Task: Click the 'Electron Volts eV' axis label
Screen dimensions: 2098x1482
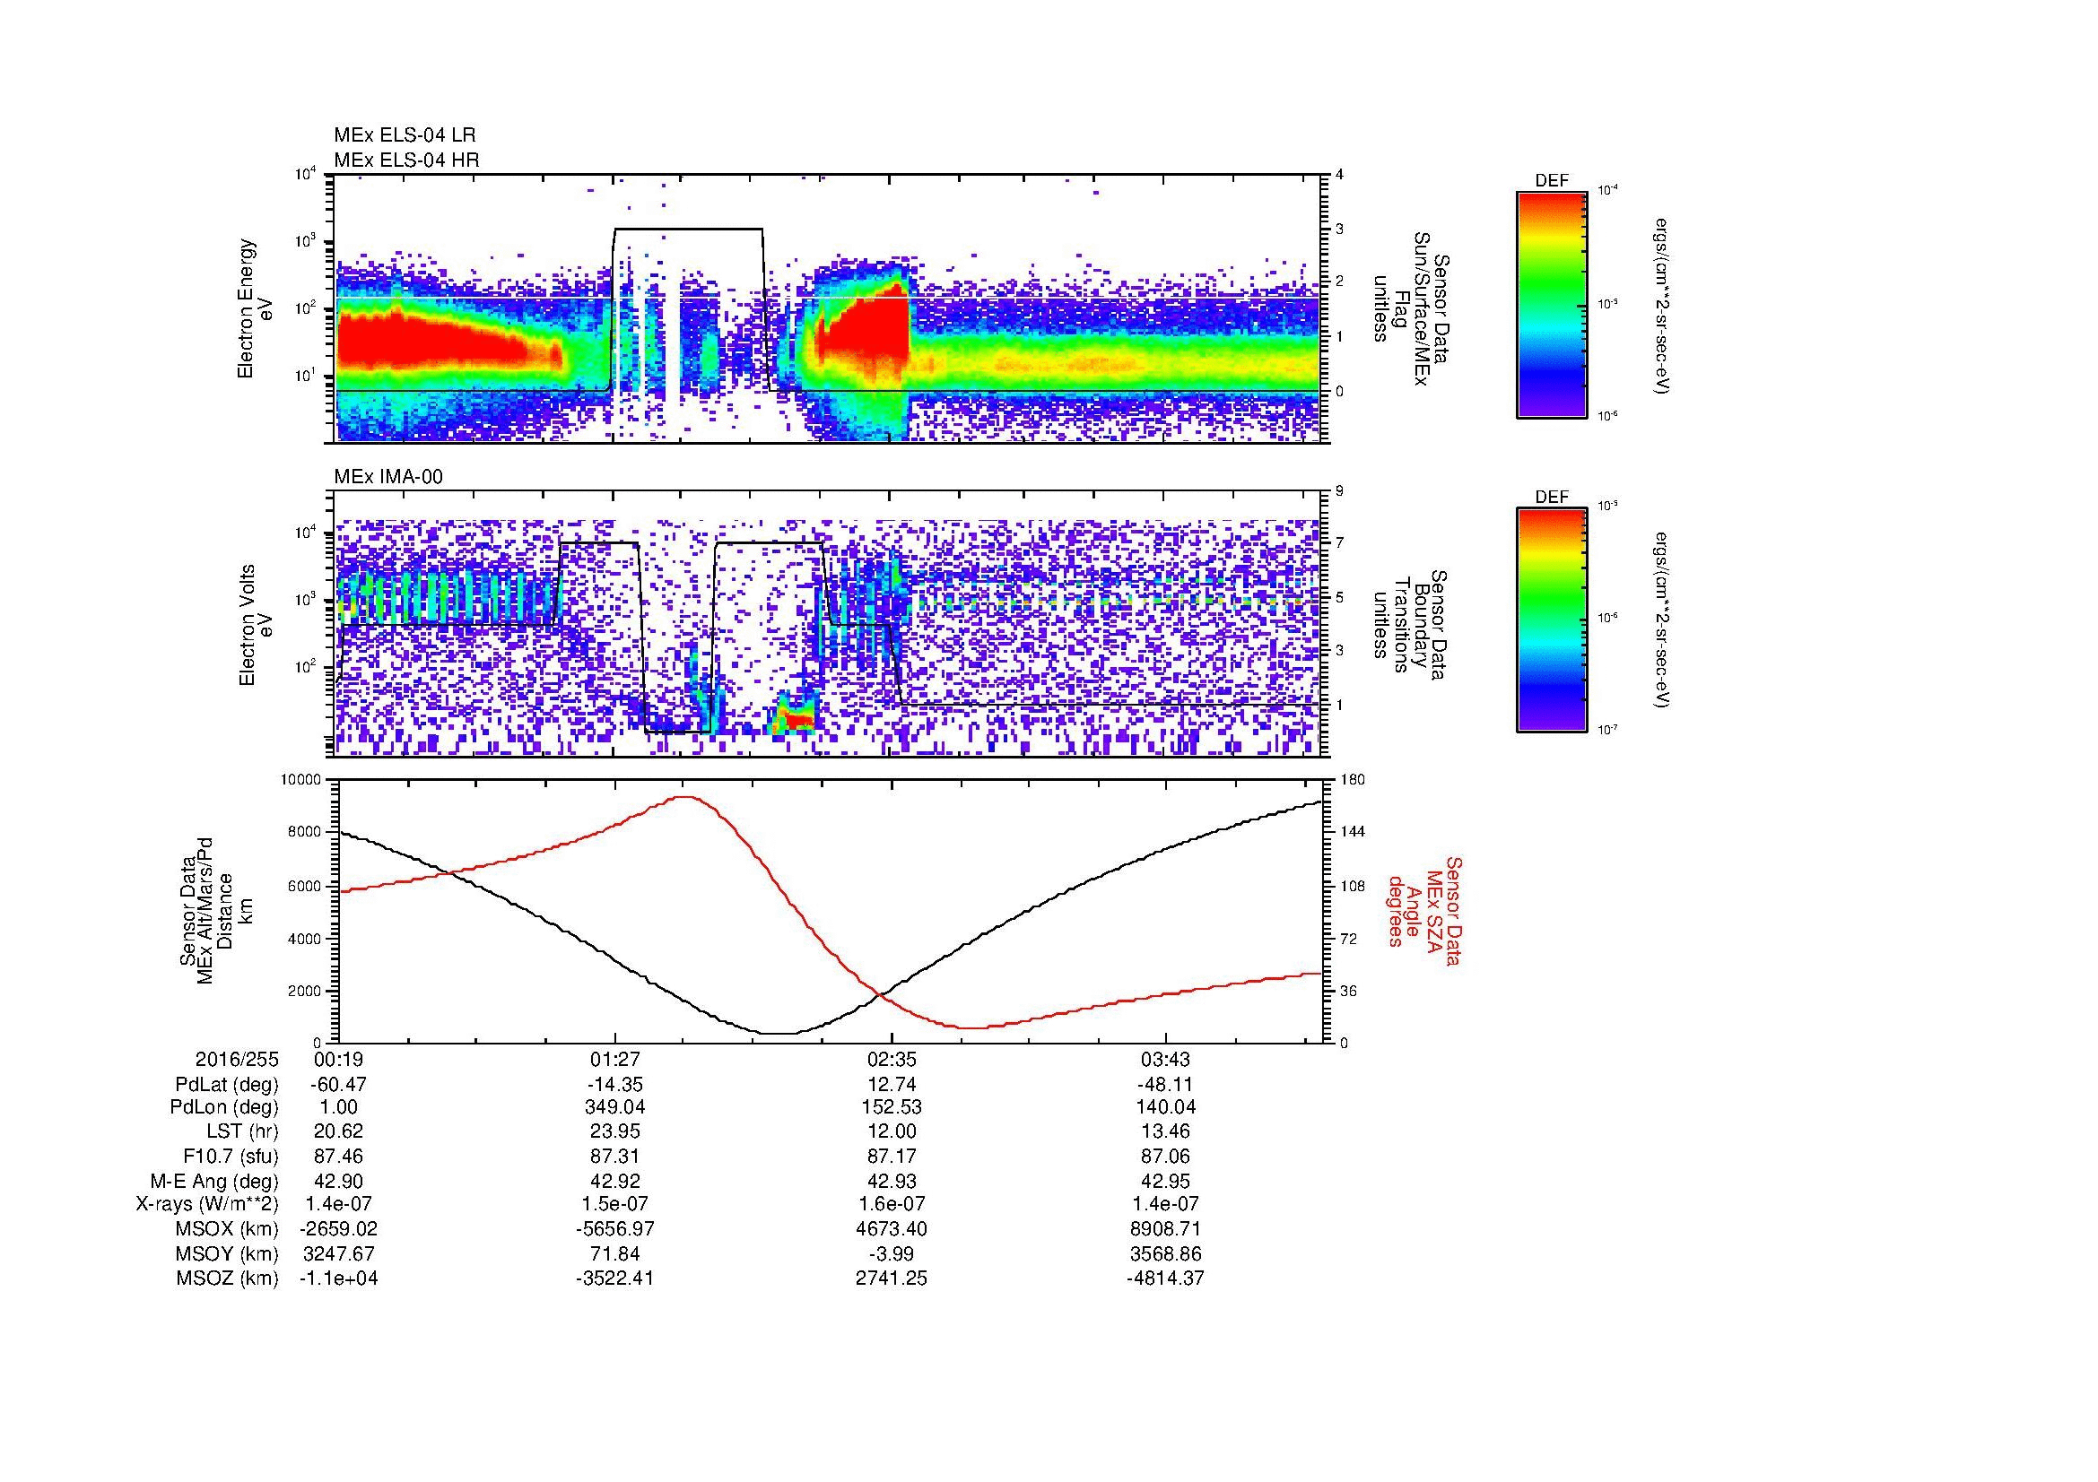Action: 256,625
